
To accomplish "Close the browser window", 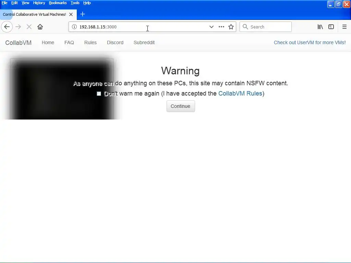I will 347,4.
